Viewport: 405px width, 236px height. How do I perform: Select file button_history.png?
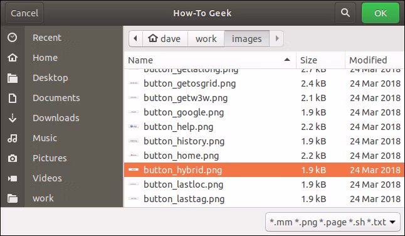(264, 141)
